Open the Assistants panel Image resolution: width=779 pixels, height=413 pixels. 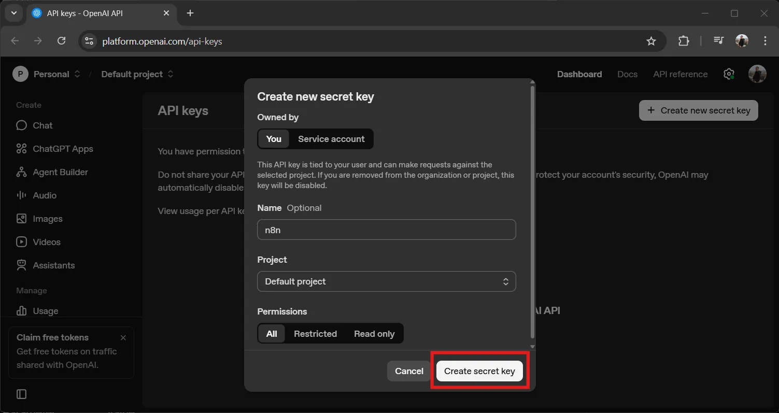click(53, 265)
